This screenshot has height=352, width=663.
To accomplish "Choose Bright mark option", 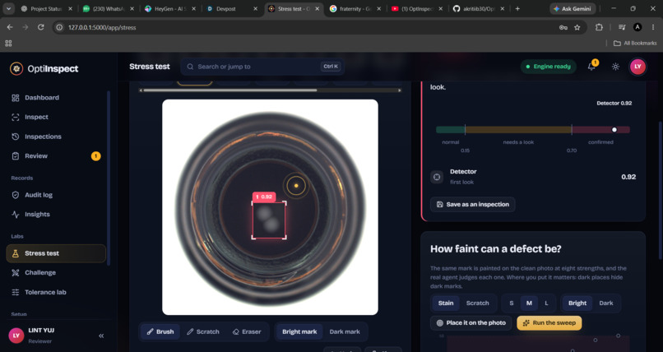I will pyautogui.click(x=299, y=331).
